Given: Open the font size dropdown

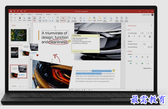Looking at the screenshot, I should (x=146, y=33).
